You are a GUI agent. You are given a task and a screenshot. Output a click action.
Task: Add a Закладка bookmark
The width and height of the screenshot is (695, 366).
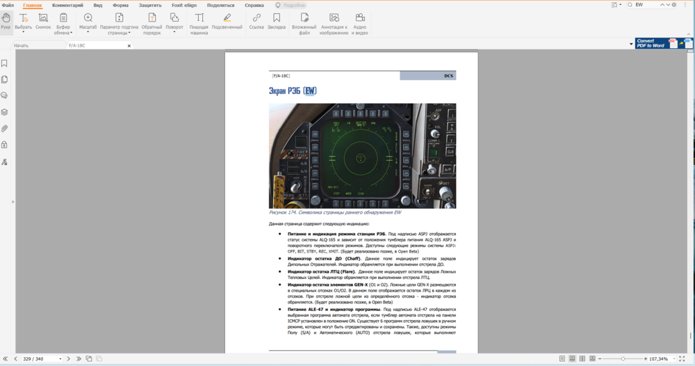[x=277, y=22]
